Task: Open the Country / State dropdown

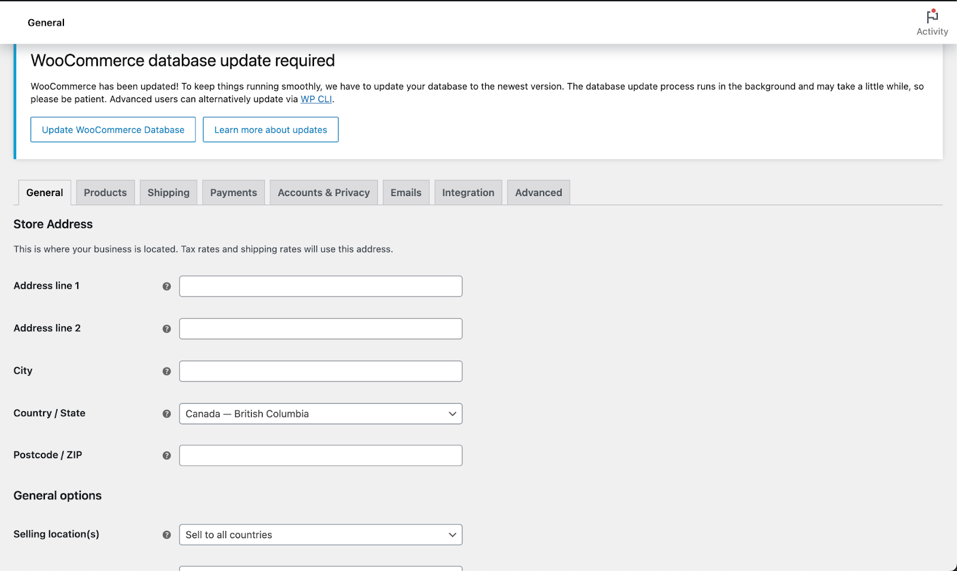Action: tap(321, 414)
